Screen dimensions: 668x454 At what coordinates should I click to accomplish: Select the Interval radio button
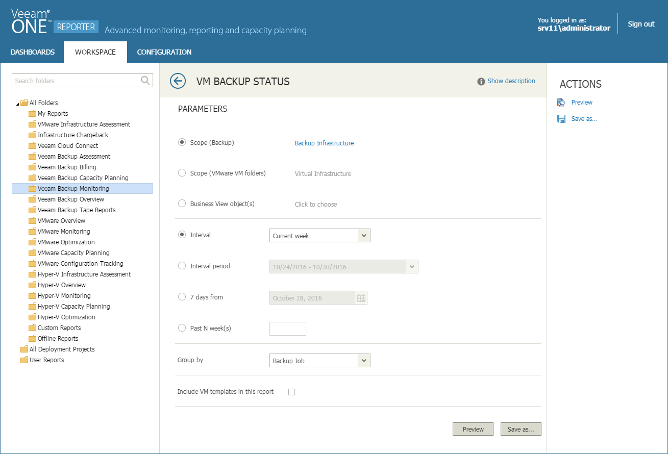tap(182, 235)
